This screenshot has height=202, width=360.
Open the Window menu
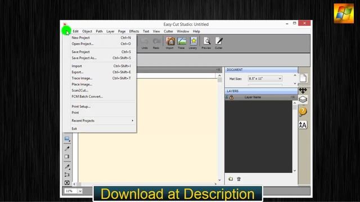coord(183,31)
